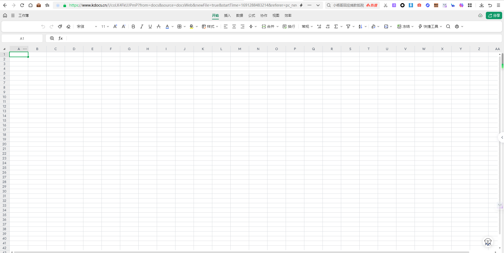Open font color dropdown arrow
The width and height of the screenshot is (504, 253).
173,26
